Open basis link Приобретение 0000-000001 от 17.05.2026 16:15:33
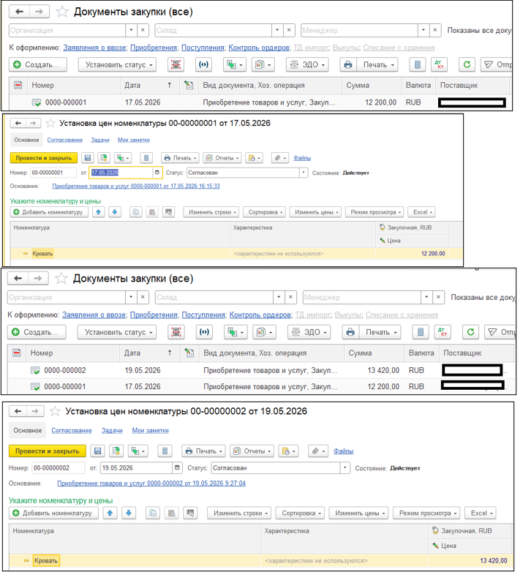Screen dimensions: 523x572 click(136, 186)
